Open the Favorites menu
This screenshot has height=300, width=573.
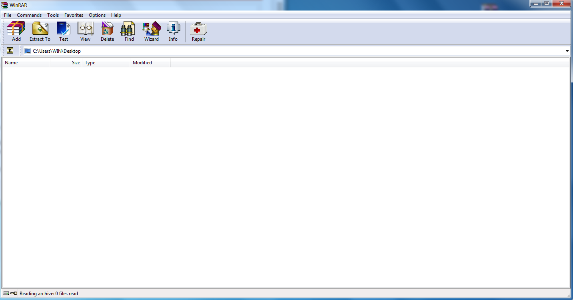point(74,15)
